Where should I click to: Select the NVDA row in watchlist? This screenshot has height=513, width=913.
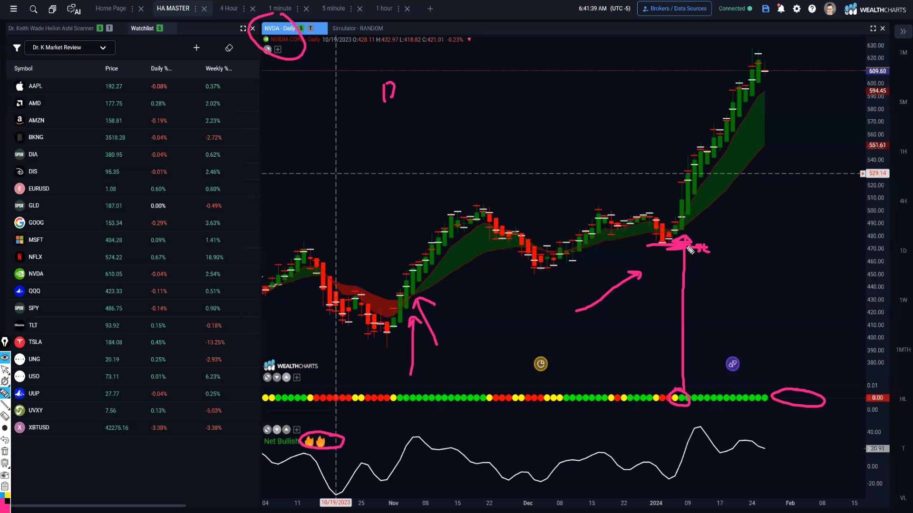[133, 274]
